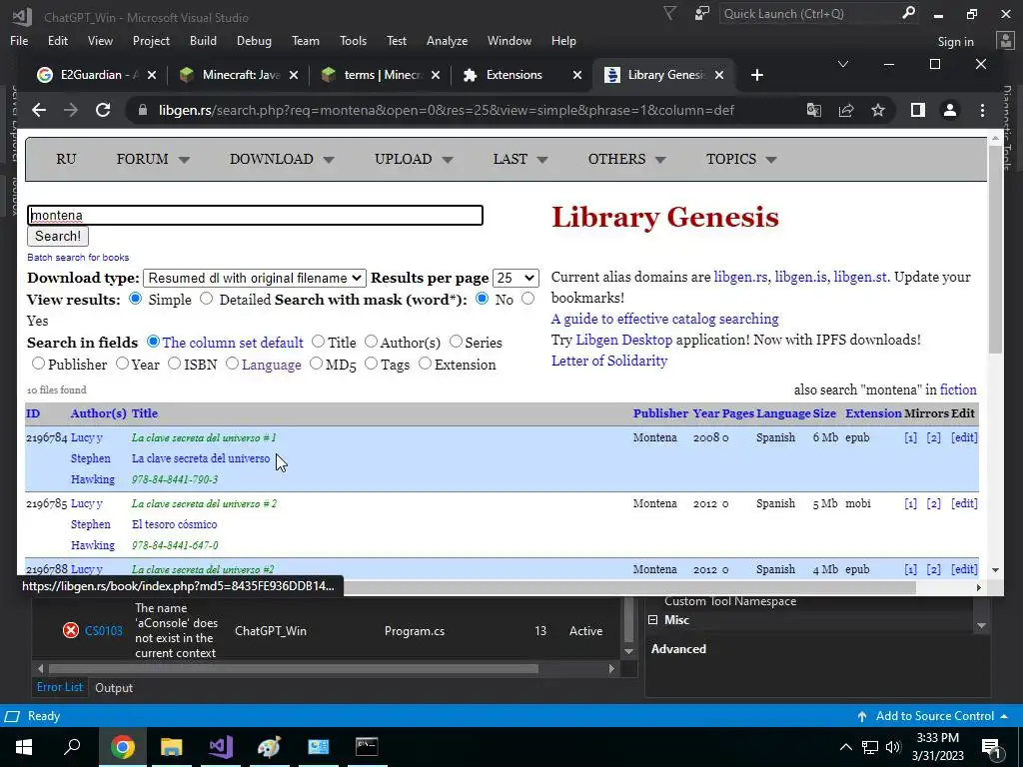Switch to Error List tab
The image size is (1023, 767).
pos(59,687)
